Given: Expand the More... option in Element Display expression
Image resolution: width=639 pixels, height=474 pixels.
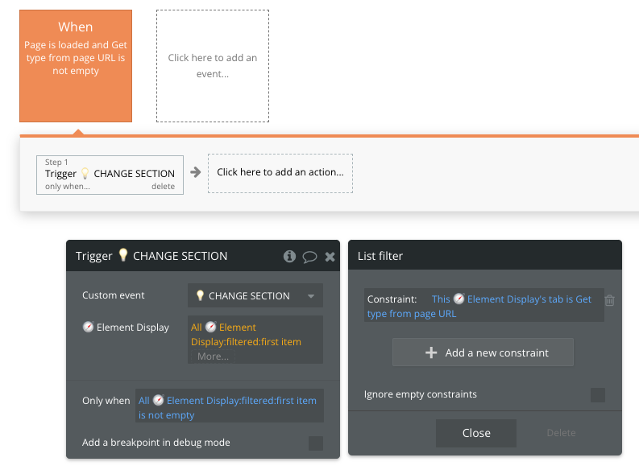Looking at the screenshot, I should 213,357.
